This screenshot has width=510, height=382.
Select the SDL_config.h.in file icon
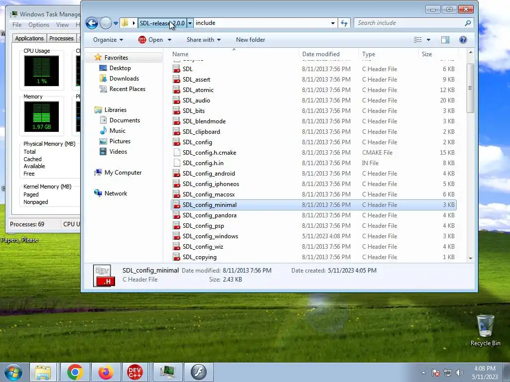coord(177,163)
